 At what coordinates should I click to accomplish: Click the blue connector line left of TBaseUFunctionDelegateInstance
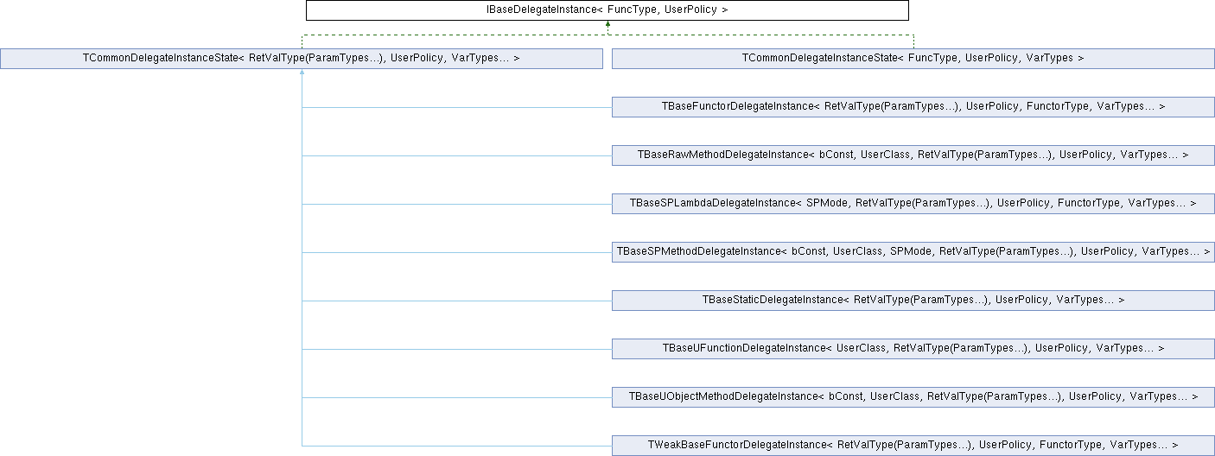click(456, 350)
